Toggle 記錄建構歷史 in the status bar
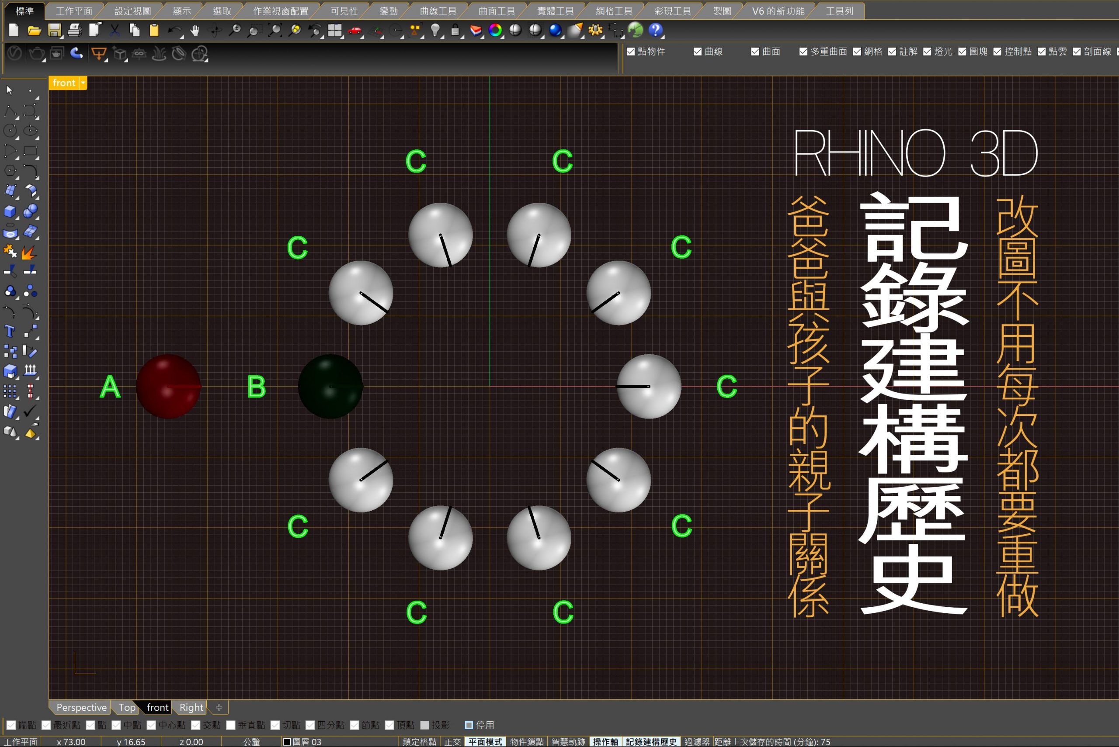Screen dimensions: 1119x747 pyautogui.click(x=651, y=742)
